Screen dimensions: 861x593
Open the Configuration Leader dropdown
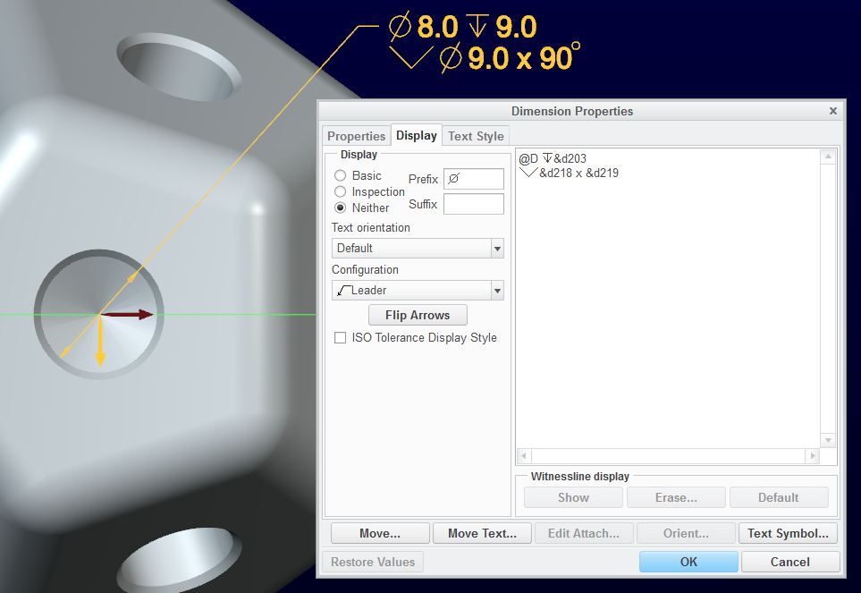(x=418, y=291)
